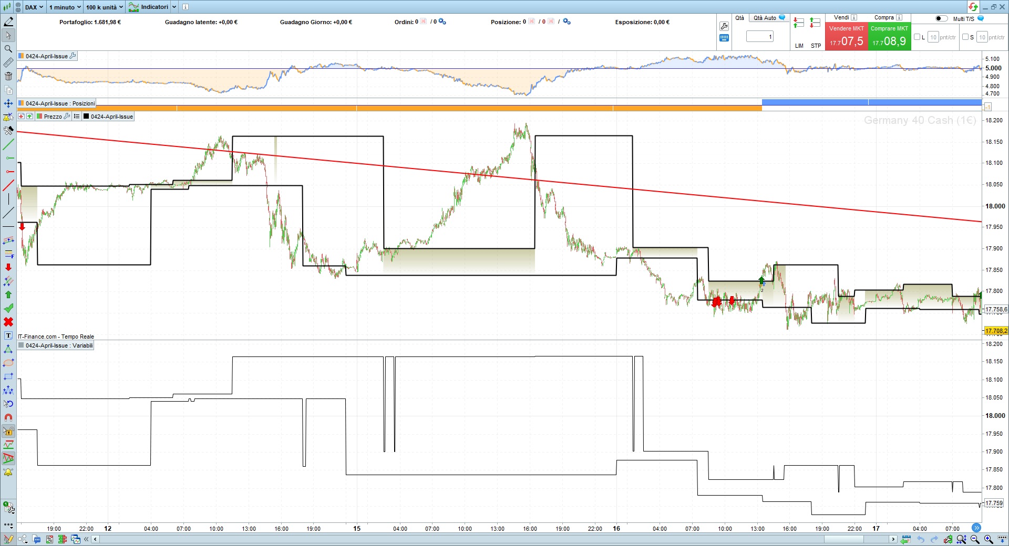Select the Qtà tab
1009x546 pixels.
[x=739, y=18]
